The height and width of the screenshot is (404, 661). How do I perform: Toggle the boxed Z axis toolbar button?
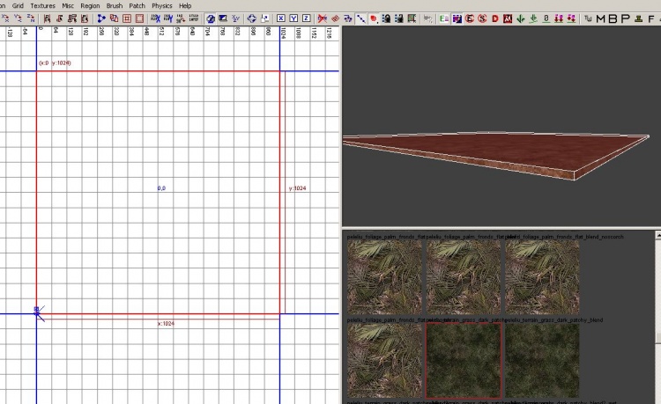pos(306,18)
